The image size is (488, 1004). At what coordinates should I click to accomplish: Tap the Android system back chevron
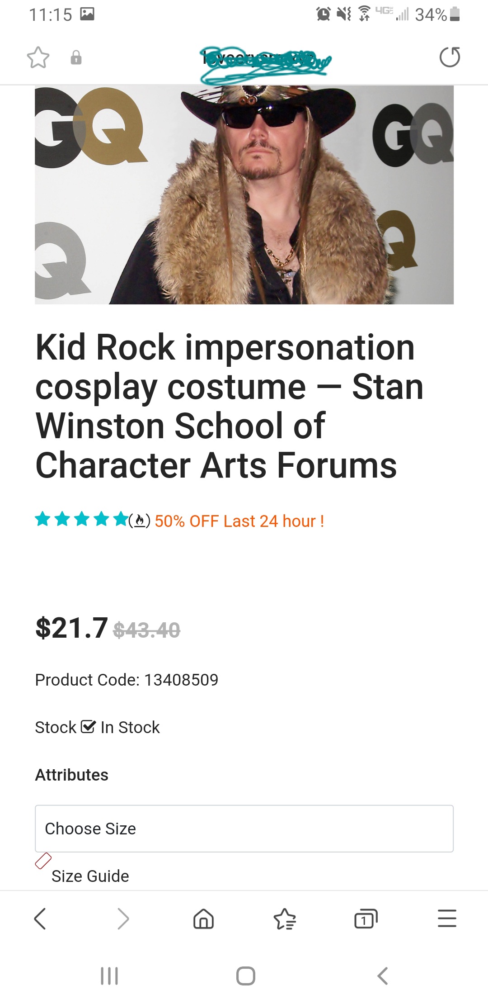[382, 976]
